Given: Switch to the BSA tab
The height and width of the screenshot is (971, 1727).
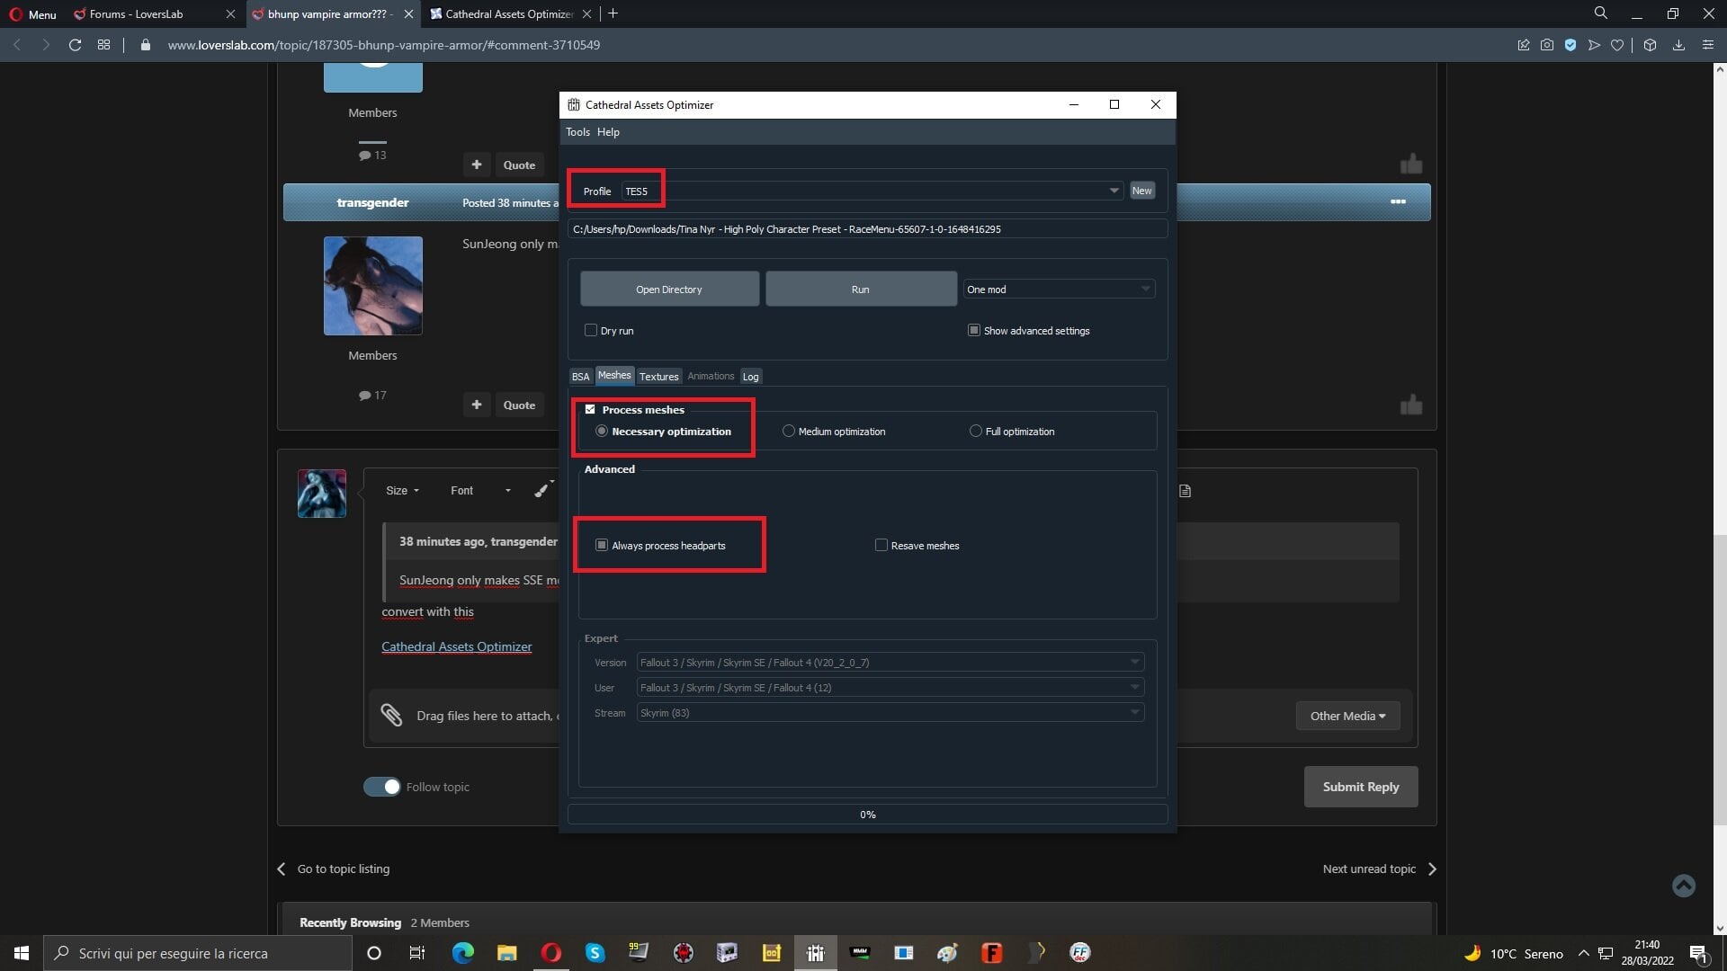Looking at the screenshot, I should [x=581, y=377].
